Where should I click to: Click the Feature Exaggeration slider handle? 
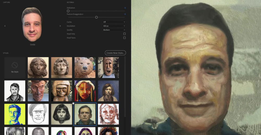(96, 17)
